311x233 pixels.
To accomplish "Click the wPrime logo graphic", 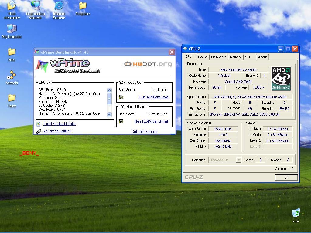I will (68, 66).
